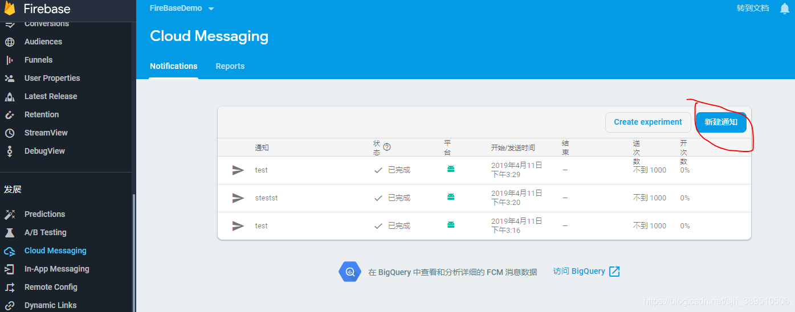Image resolution: width=795 pixels, height=312 pixels.
Task: Open the Audiences globe icon
Action: [x=10, y=42]
